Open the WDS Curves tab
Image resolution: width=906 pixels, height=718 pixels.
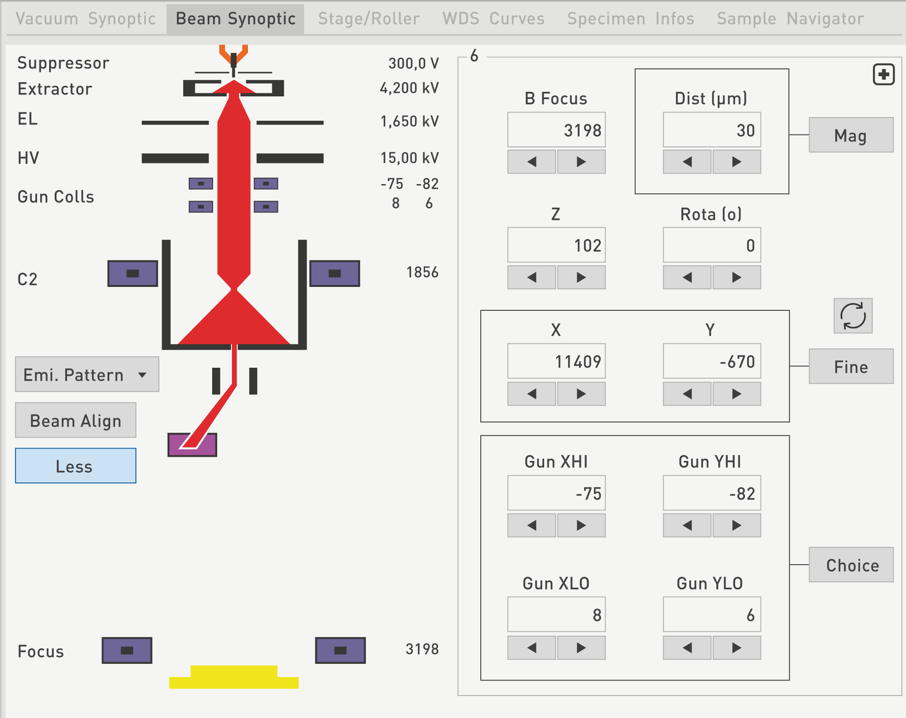[x=493, y=19]
